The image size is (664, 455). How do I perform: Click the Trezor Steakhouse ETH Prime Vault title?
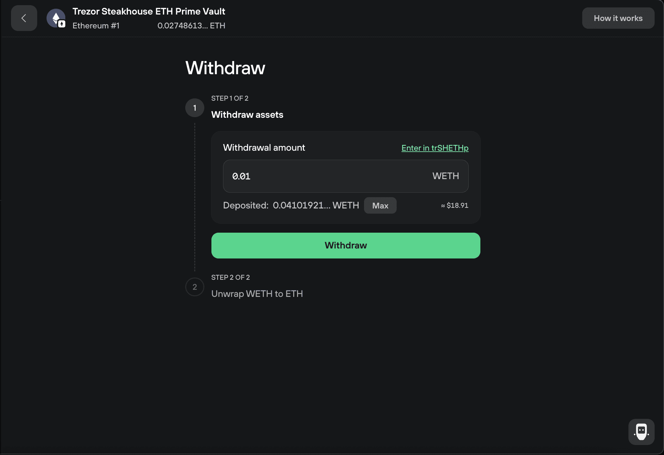click(149, 11)
